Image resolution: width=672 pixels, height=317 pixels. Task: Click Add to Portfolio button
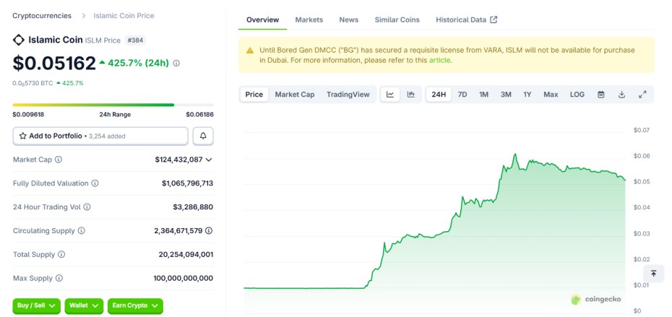100,136
